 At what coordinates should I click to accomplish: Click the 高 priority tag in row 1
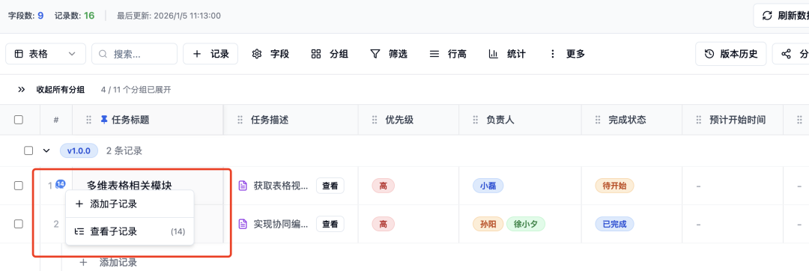[384, 186]
